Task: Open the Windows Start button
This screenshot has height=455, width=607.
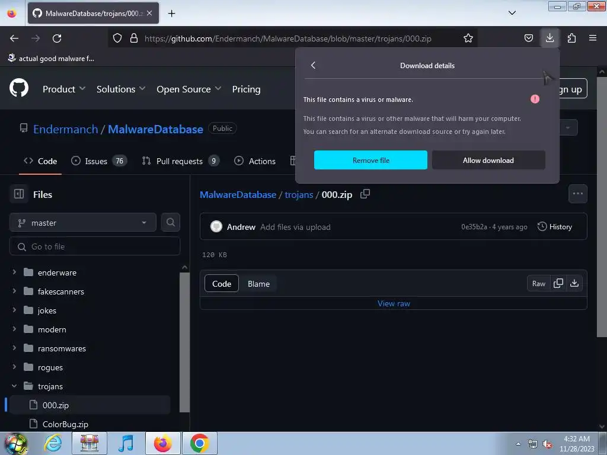Action: tap(16, 443)
